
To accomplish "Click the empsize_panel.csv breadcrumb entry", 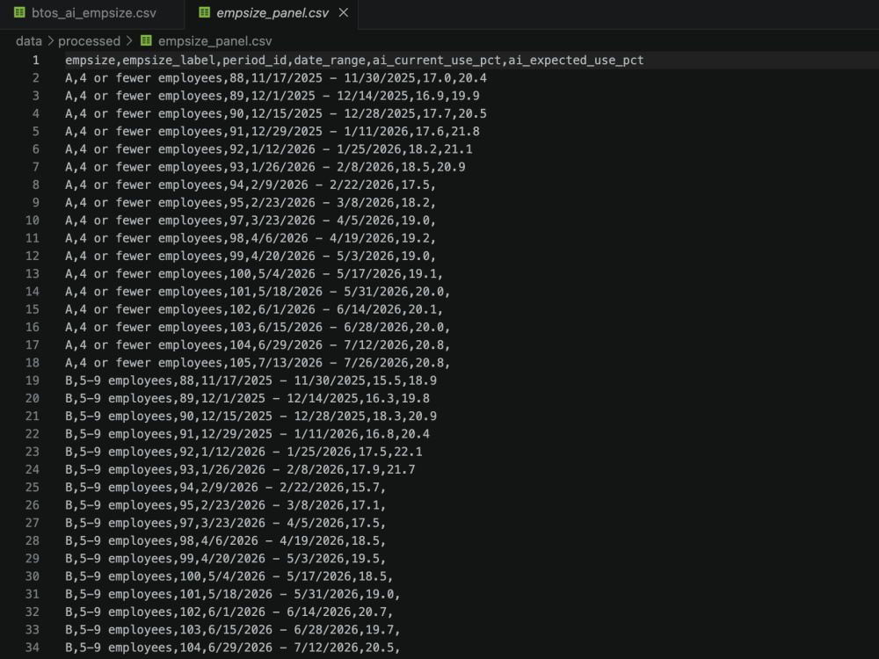I will coord(214,41).
